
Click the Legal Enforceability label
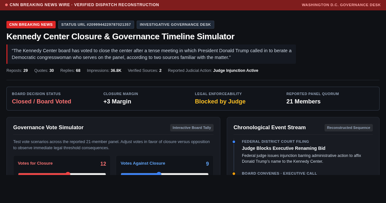pos(218,94)
